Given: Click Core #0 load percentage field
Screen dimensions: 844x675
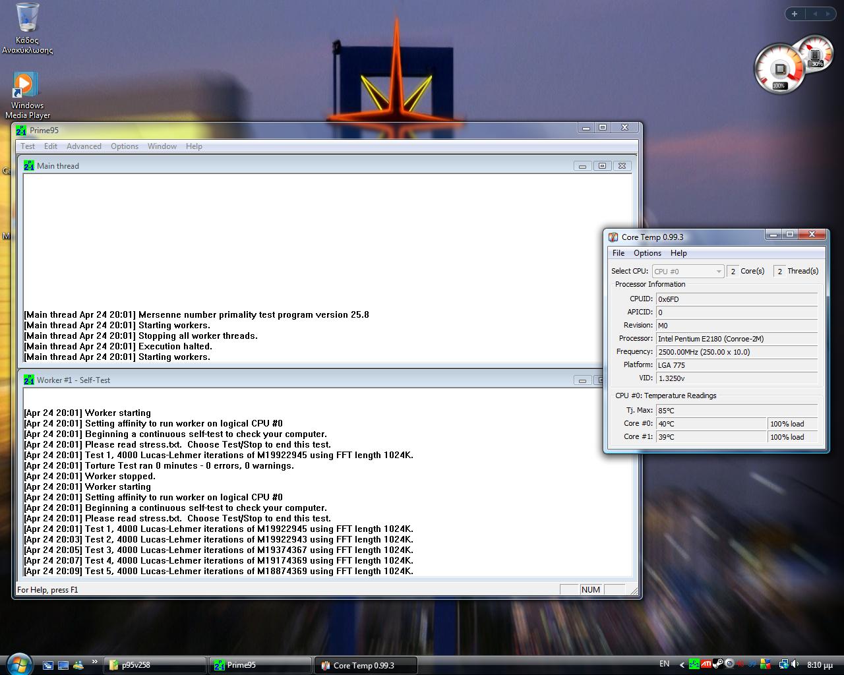Looking at the screenshot, I should (793, 423).
